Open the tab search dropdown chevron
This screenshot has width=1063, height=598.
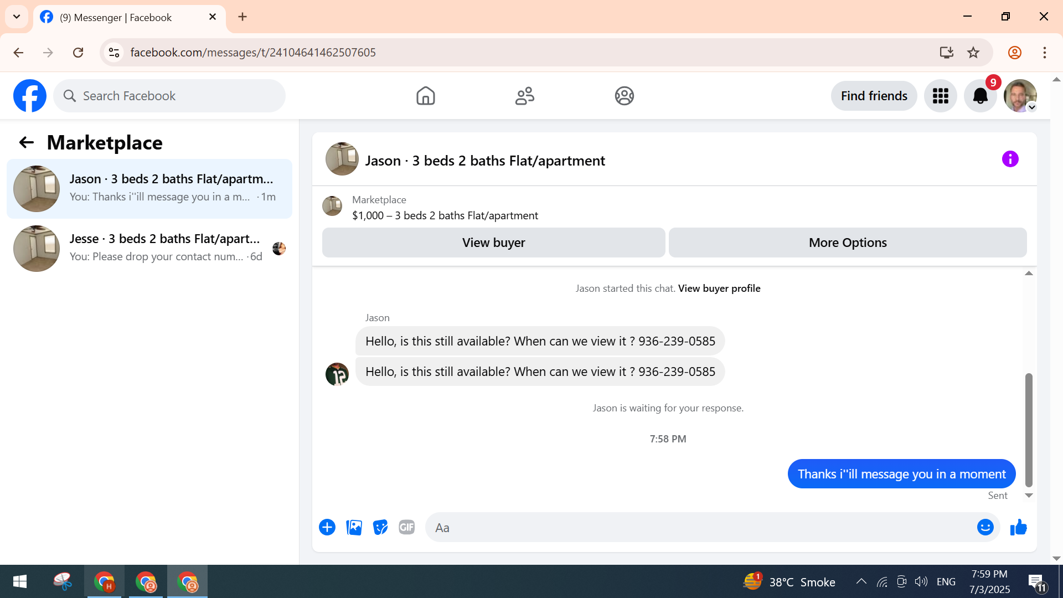pyautogui.click(x=17, y=17)
